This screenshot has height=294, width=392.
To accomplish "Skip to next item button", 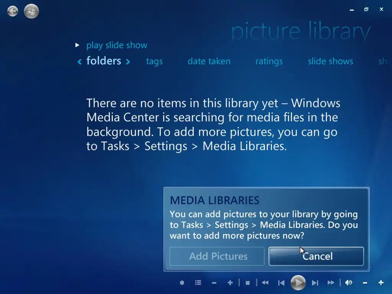I will [x=315, y=283].
